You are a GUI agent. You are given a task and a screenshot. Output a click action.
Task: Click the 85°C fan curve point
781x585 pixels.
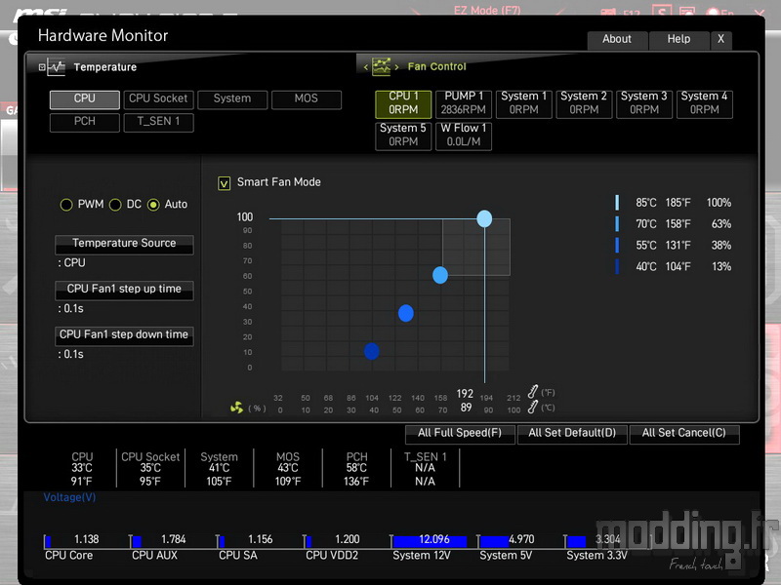484,218
